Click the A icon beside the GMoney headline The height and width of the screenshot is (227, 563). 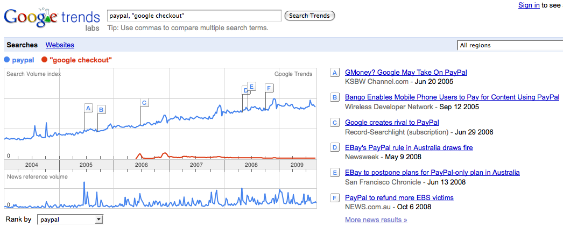coord(335,73)
